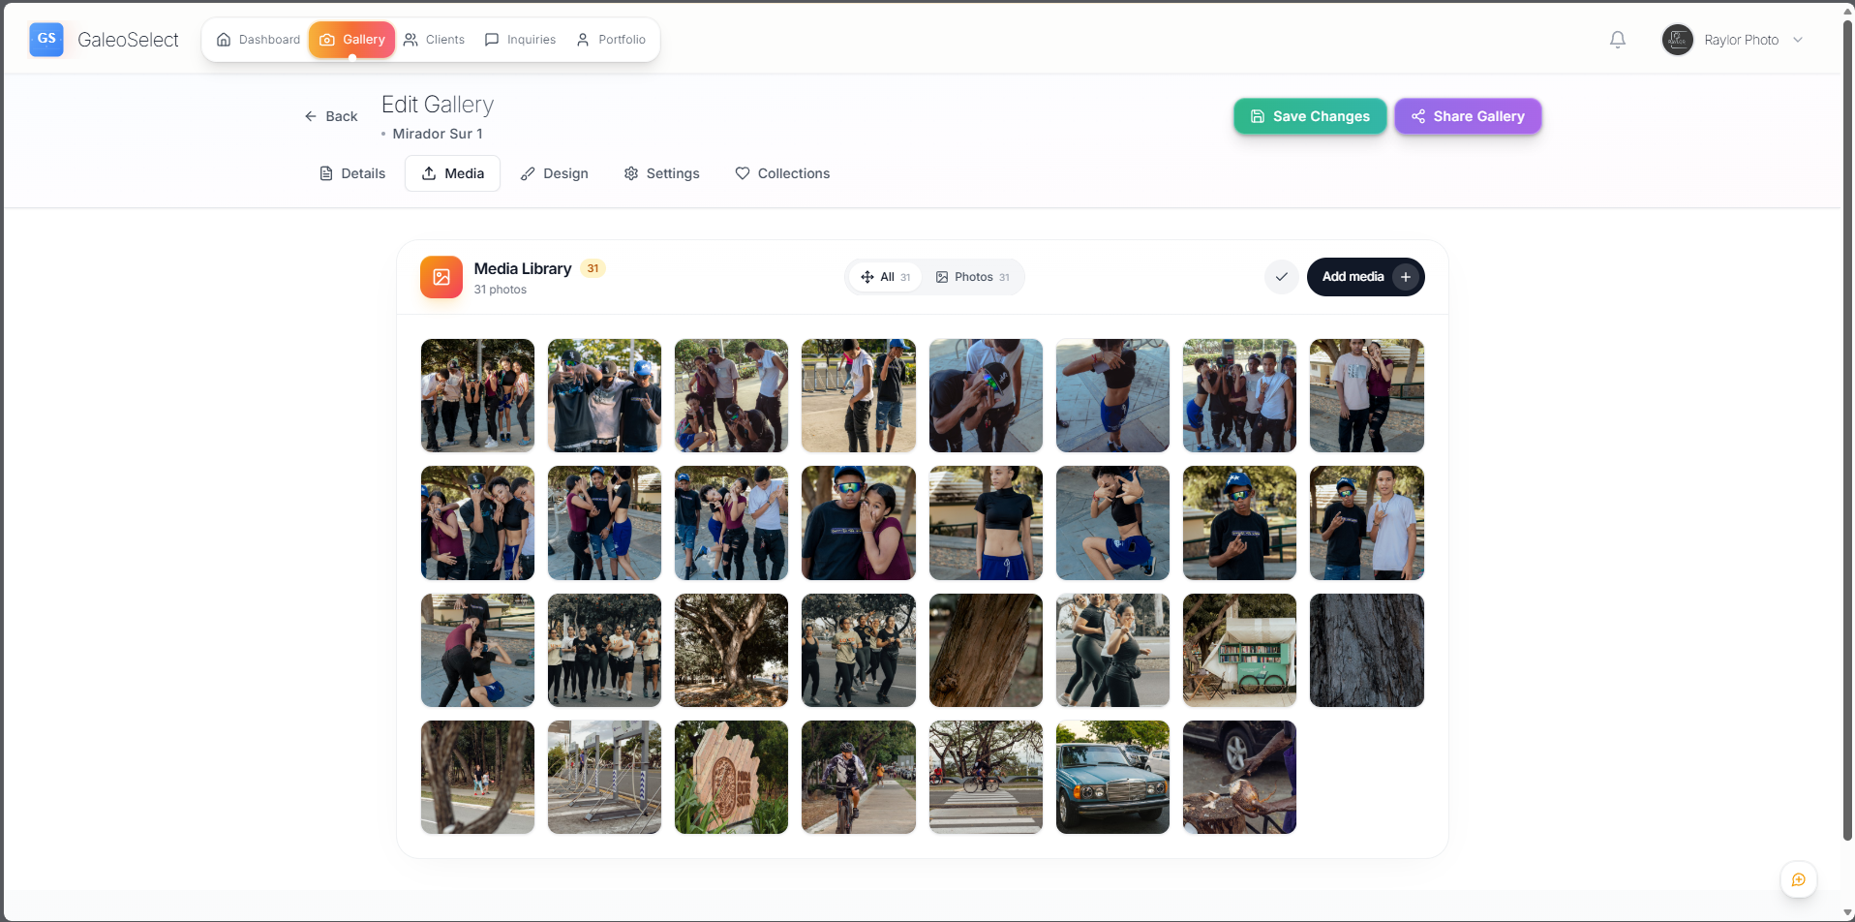Open the Raylor Photo account dropdown
Viewport: 1855px width, 922px height.
[x=1734, y=40]
